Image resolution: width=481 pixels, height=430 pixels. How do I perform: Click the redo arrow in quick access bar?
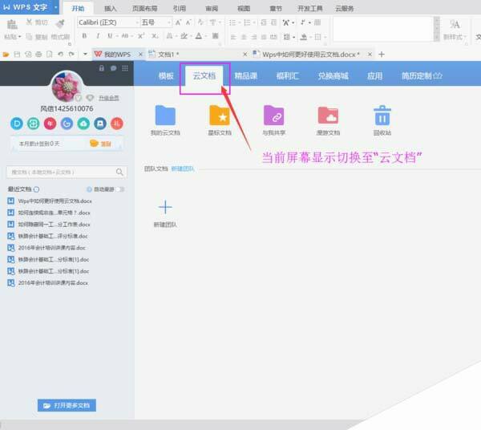(71, 55)
